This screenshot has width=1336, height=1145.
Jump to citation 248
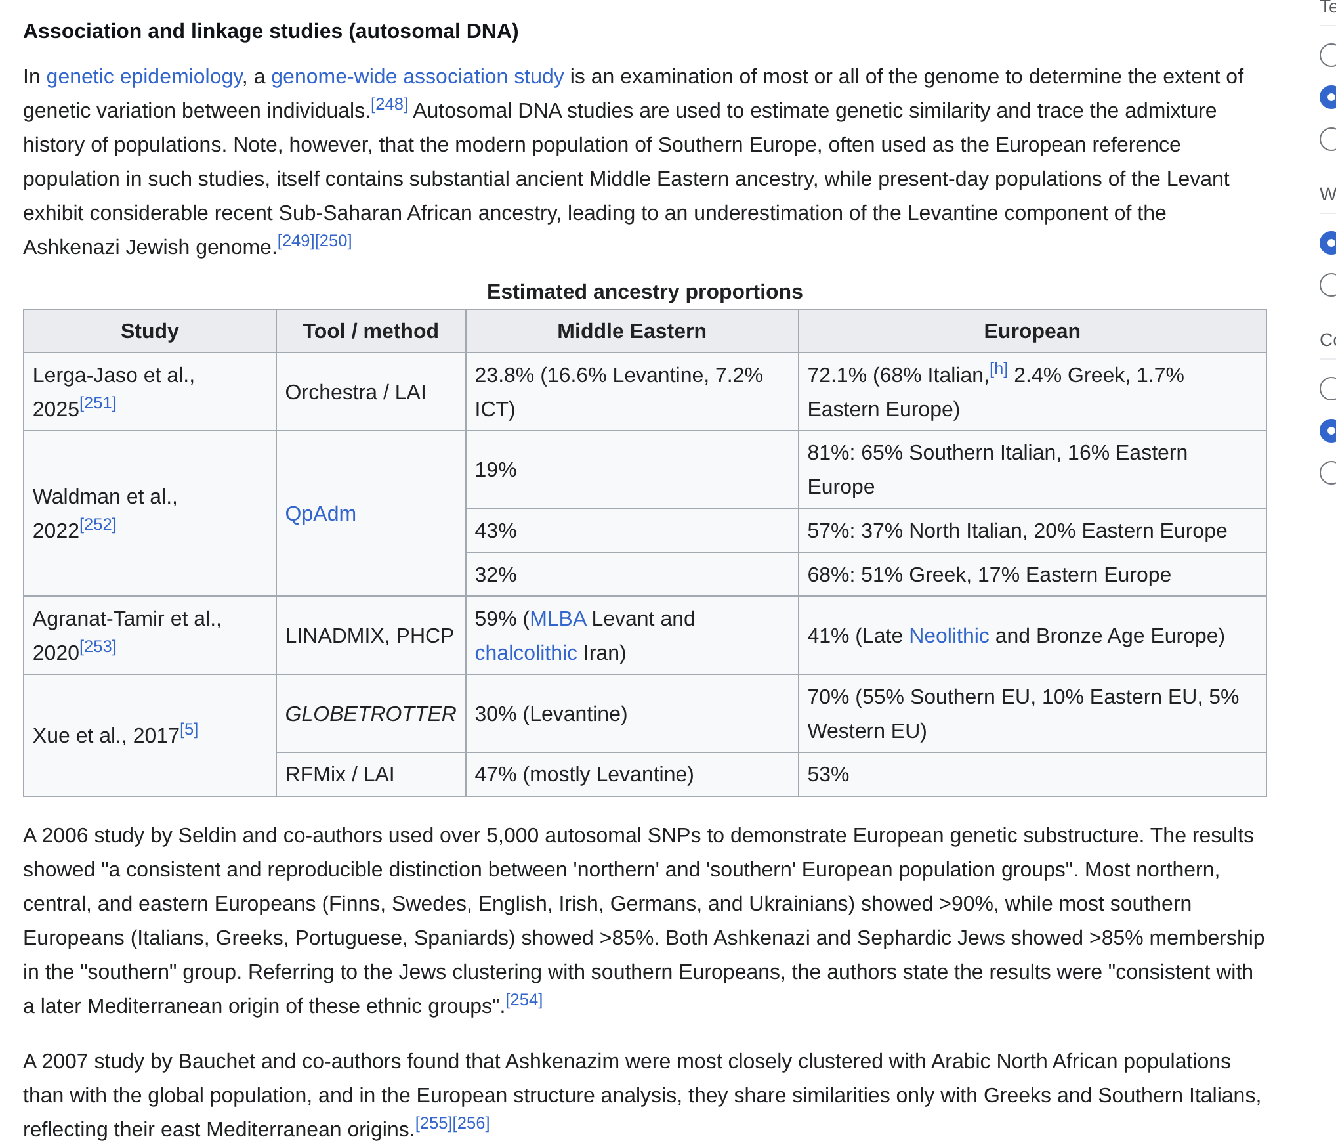(390, 104)
